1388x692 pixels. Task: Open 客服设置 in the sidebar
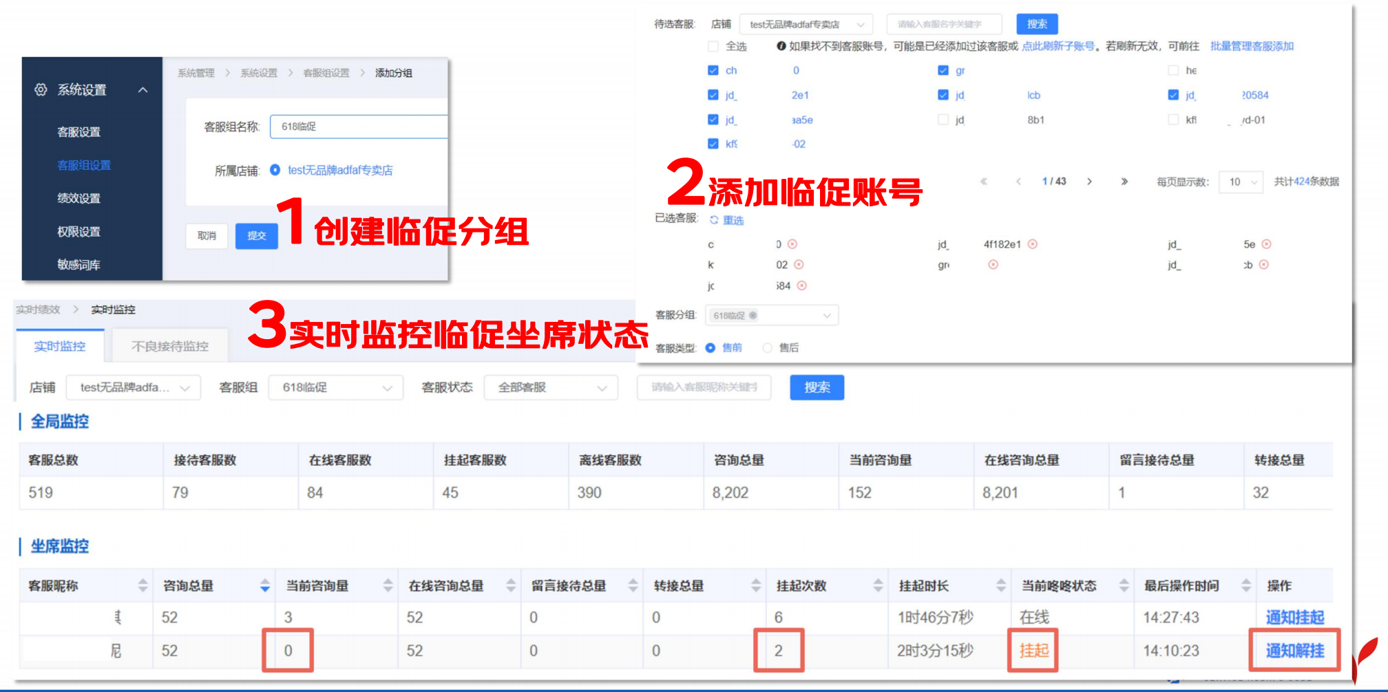pos(78,132)
